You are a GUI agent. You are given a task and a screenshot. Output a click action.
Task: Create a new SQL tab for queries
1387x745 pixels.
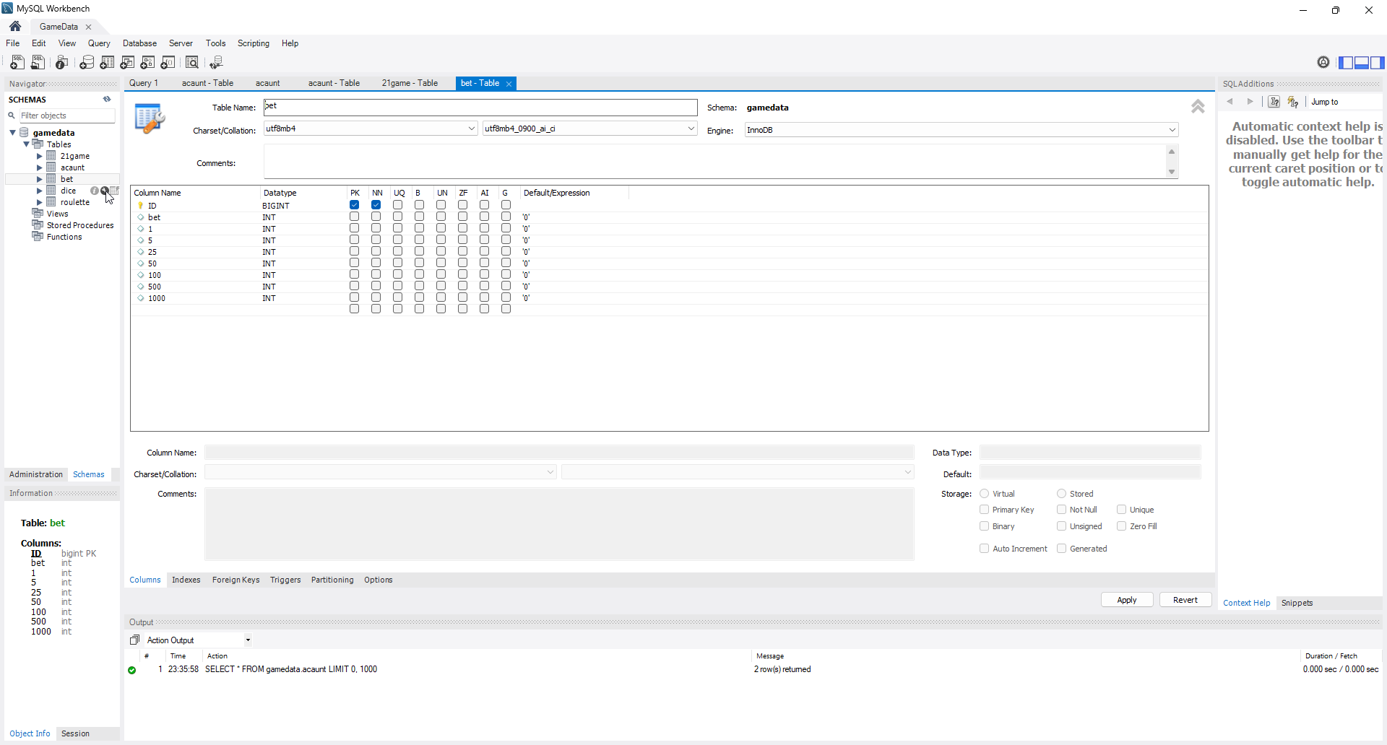[17, 63]
